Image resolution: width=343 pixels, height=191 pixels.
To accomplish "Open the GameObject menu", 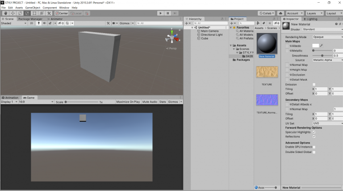I will point(32,8).
